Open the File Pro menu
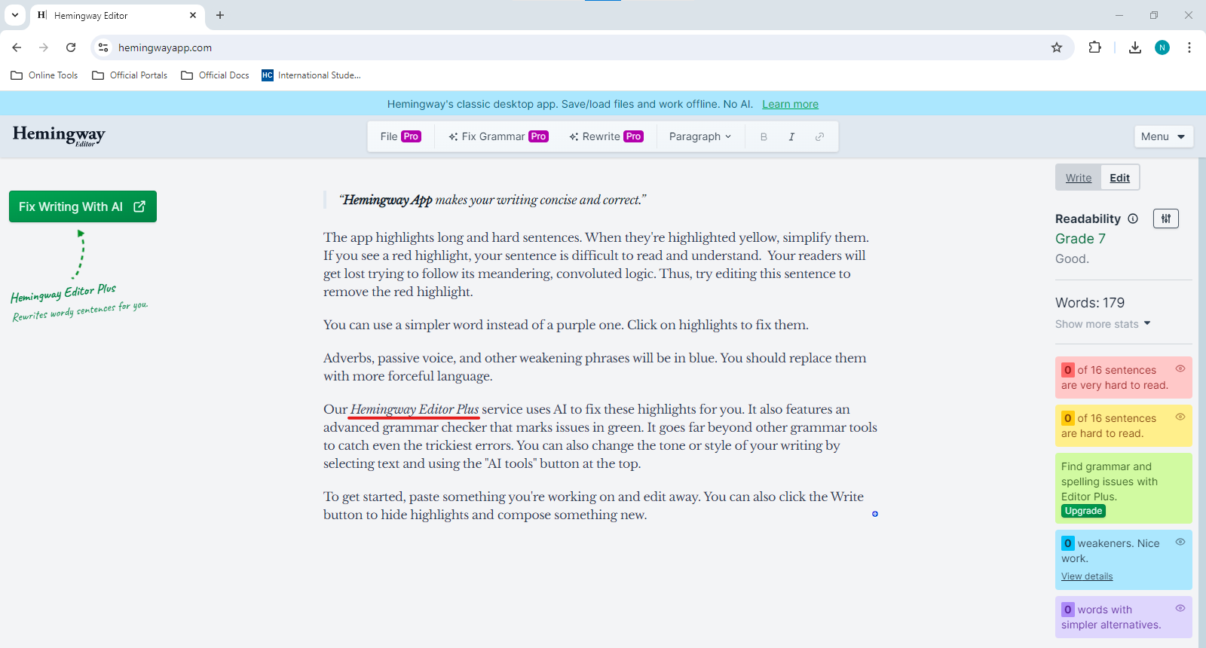Image resolution: width=1206 pixels, height=648 pixels. (x=400, y=136)
